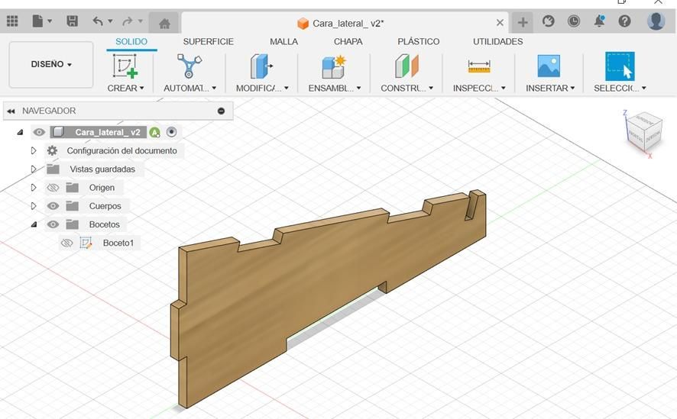The image size is (677, 419).
Task: Expand Configuración del documento node
Action: pos(34,150)
